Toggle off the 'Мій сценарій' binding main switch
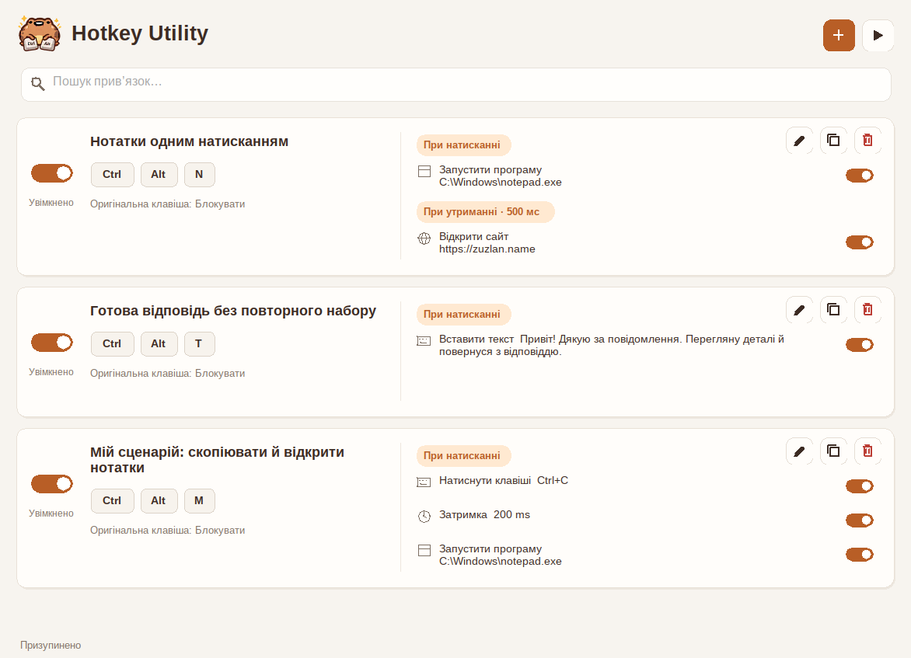This screenshot has width=911, height=658. (x=52, y=484)
